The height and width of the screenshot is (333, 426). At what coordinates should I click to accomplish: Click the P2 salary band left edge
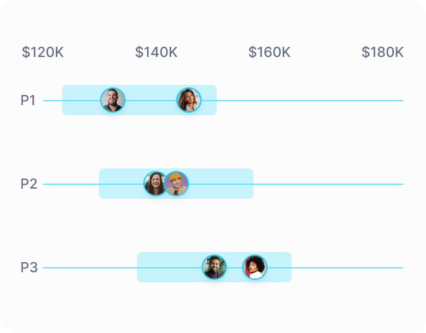tap(101, 184)
